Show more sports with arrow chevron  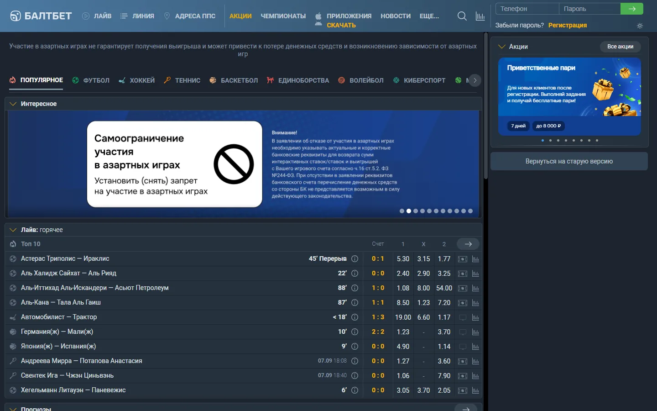[475, 80]
